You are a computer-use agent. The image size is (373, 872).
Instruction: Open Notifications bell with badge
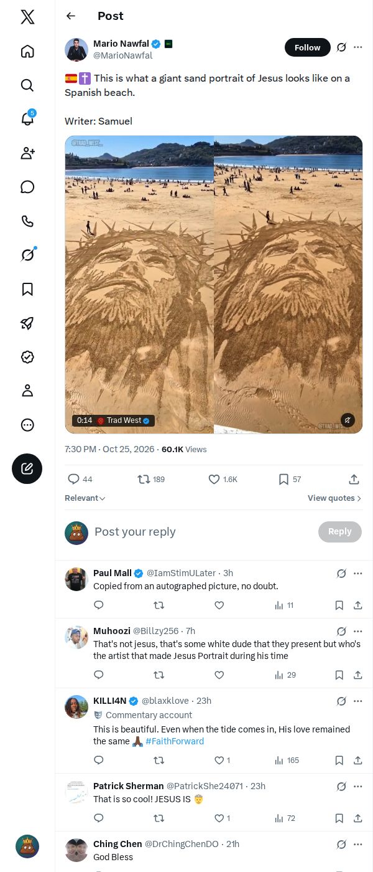tap(27, 118)
